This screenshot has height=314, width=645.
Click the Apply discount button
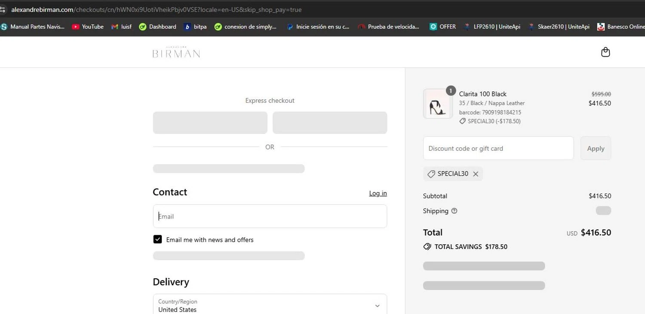(x=596, y=148)
